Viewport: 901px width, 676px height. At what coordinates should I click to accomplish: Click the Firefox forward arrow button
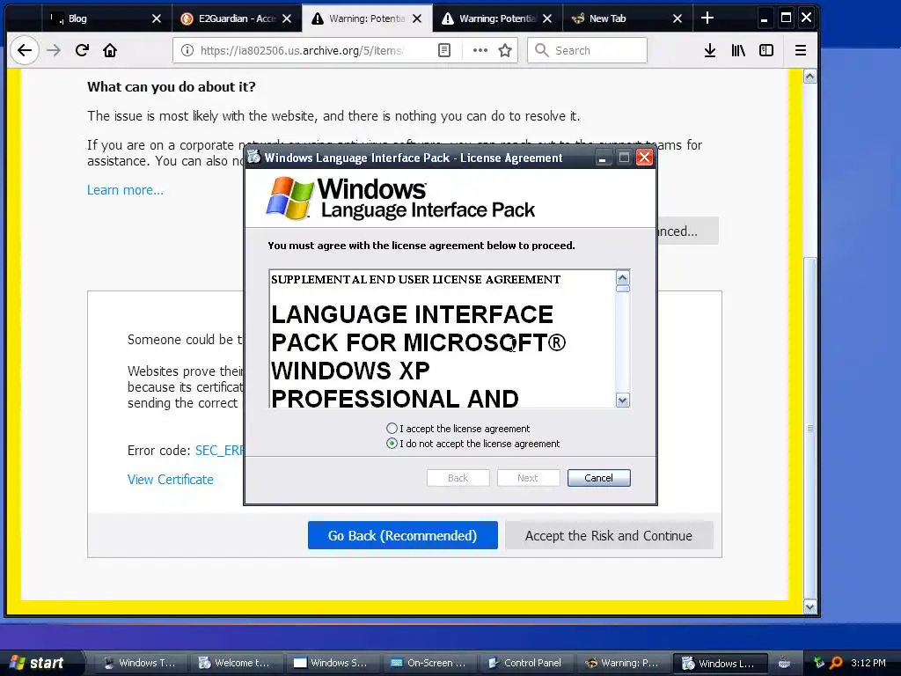[x=54, y=50]
